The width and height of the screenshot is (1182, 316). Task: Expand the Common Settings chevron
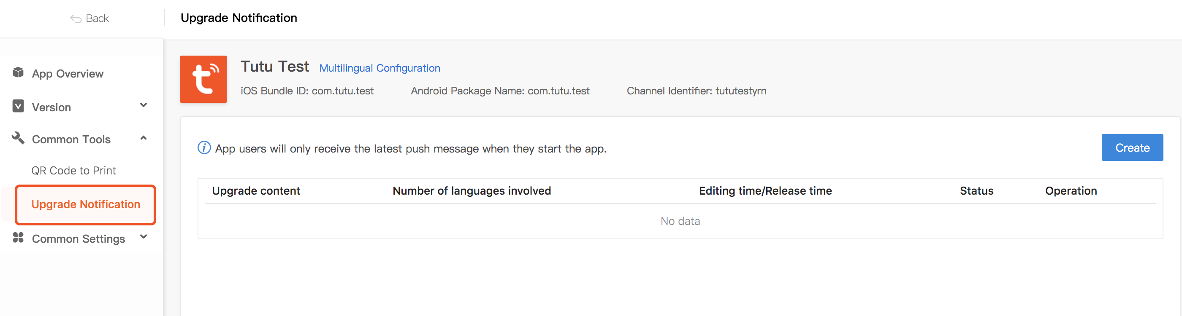tap(144, 237)
